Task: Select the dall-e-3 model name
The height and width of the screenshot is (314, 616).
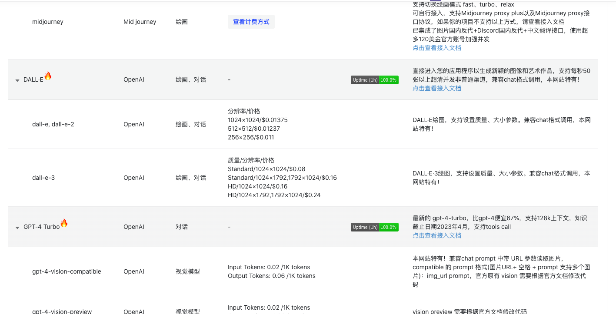Action: [43, 178]
